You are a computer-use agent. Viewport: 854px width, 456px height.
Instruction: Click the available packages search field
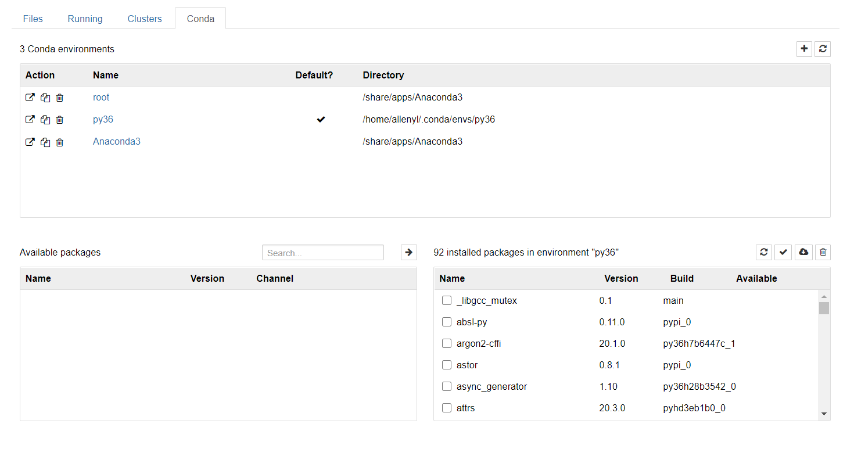[322, 253]
